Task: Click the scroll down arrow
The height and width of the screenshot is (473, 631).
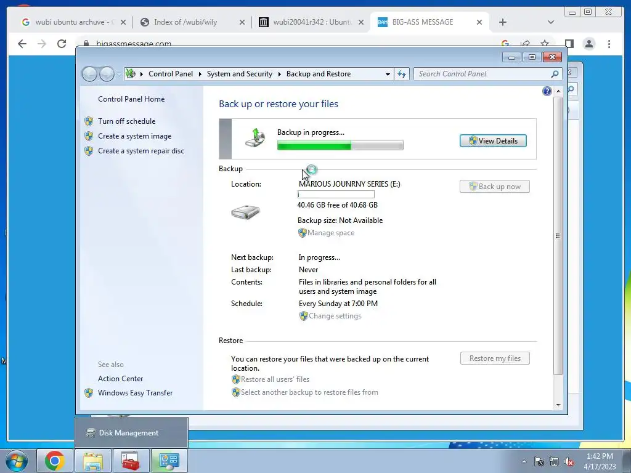Action: pos(558,405)
